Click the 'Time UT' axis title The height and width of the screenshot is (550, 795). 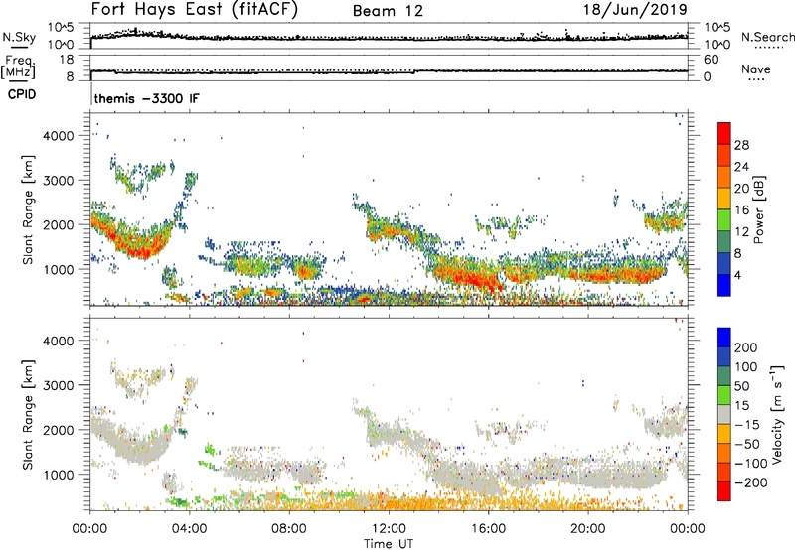[x=389, y=544]
